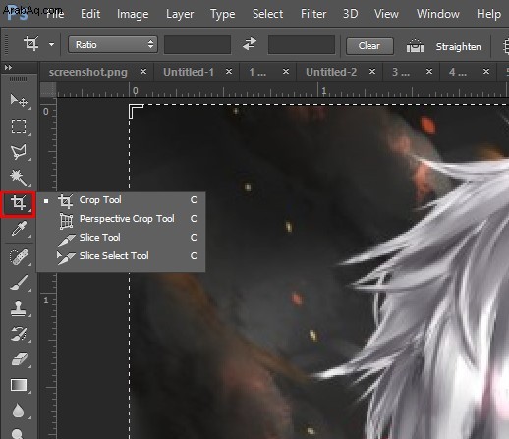The height and width of the screenshot is (439, 509).
Task: Switch to the '4 ...' document tab
Action: pos(458,72)
